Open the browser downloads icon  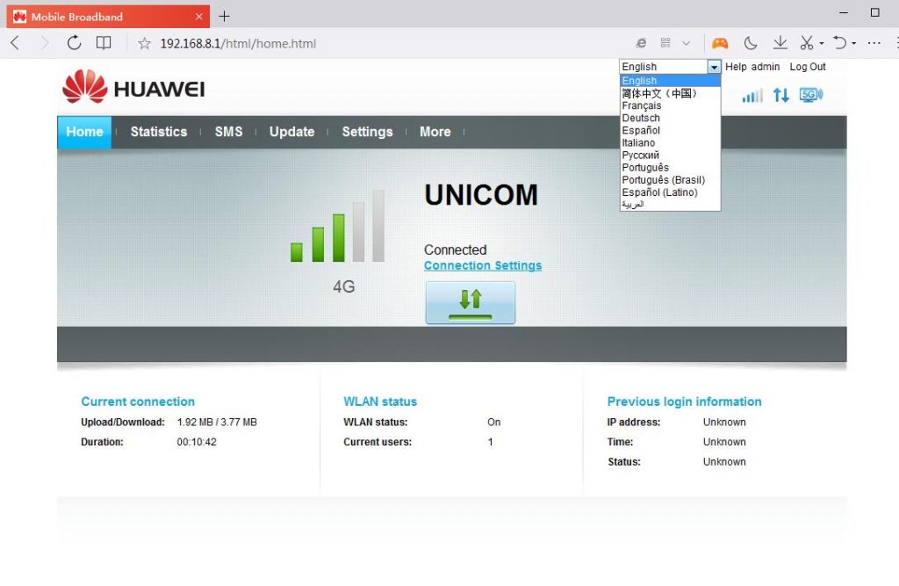(780, 42)
